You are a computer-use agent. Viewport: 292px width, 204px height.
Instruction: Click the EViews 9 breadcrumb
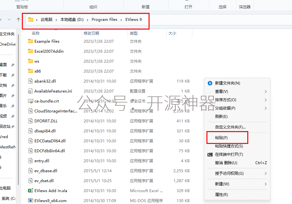tap(133, 20)
